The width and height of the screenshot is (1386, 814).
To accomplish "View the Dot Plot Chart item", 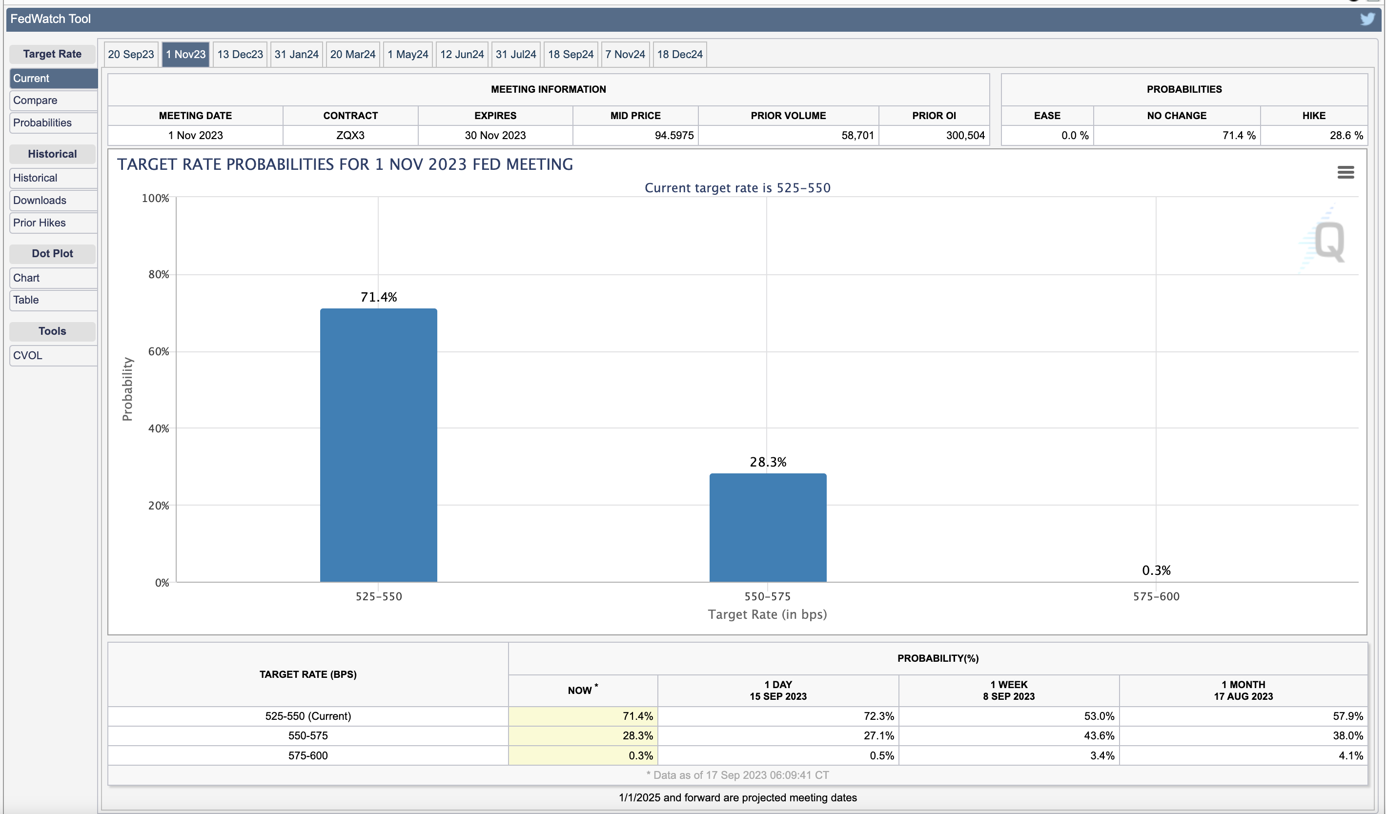I will click(26, 278).
